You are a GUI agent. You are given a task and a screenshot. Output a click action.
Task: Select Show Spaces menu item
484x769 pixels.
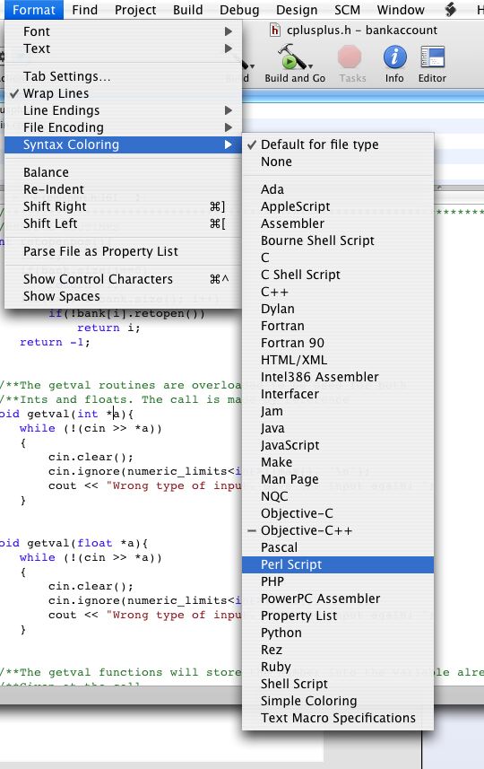click(x=123, y=296)
